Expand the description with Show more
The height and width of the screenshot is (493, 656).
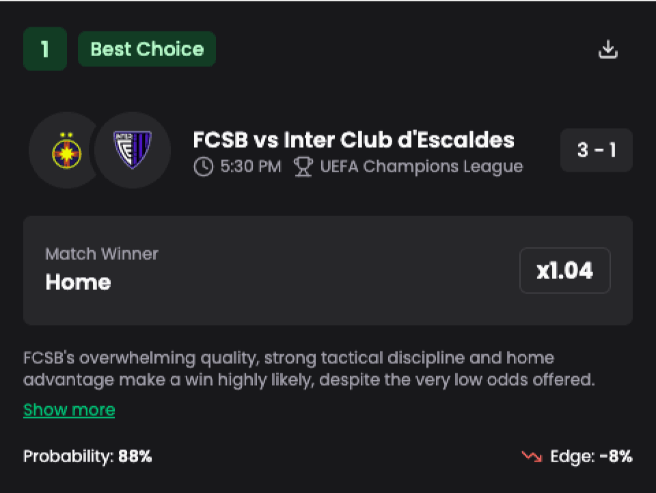(x=69, y=410)
